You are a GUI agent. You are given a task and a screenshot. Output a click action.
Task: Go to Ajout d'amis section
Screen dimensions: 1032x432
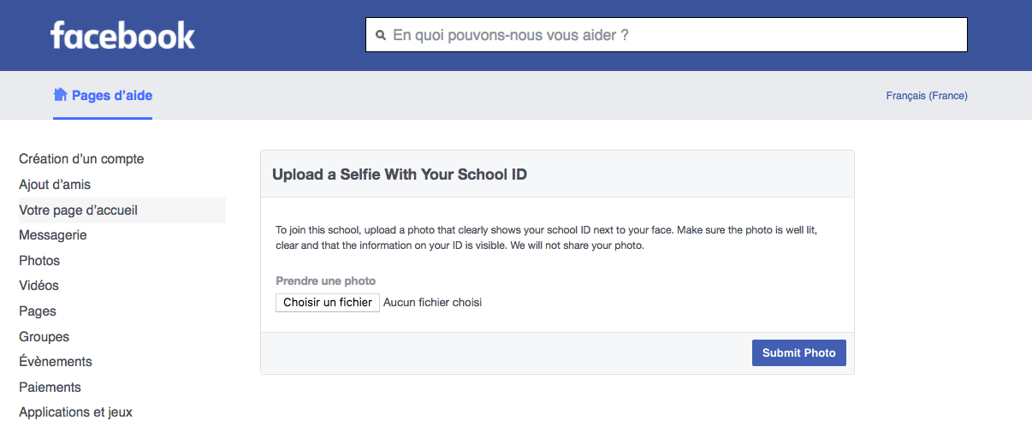55,185
